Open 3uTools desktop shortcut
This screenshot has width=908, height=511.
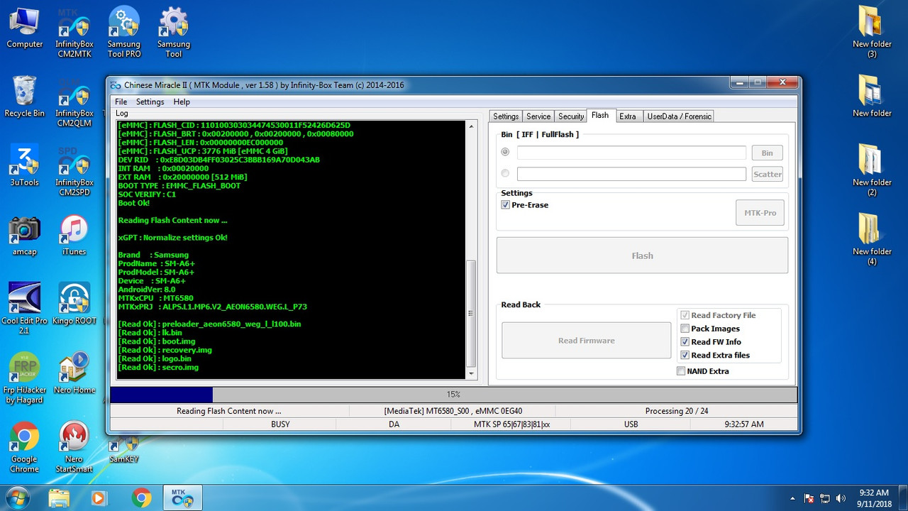coord(25,165)
